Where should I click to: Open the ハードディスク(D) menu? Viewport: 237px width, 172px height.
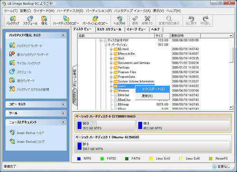coord(70,11)
